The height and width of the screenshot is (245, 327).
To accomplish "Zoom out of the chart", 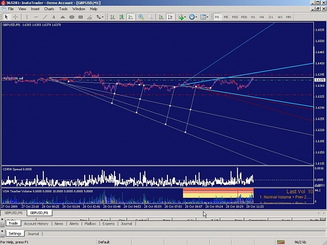I will (x=150, y=17).
